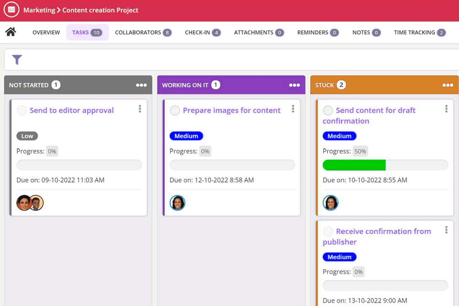Screen dimensions: 459x306
Task: Click assignee avatar on Prepare images card
Action: tap(177, 203)
